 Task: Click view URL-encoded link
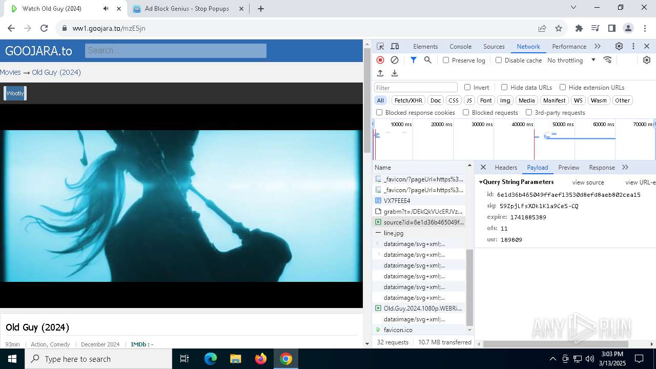pyautogui.click(x=640, y=182)
